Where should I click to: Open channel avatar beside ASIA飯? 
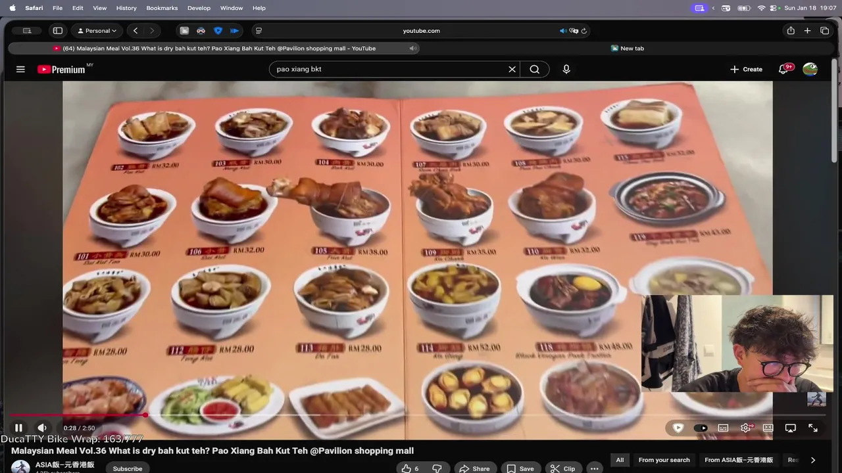(20, 467)
